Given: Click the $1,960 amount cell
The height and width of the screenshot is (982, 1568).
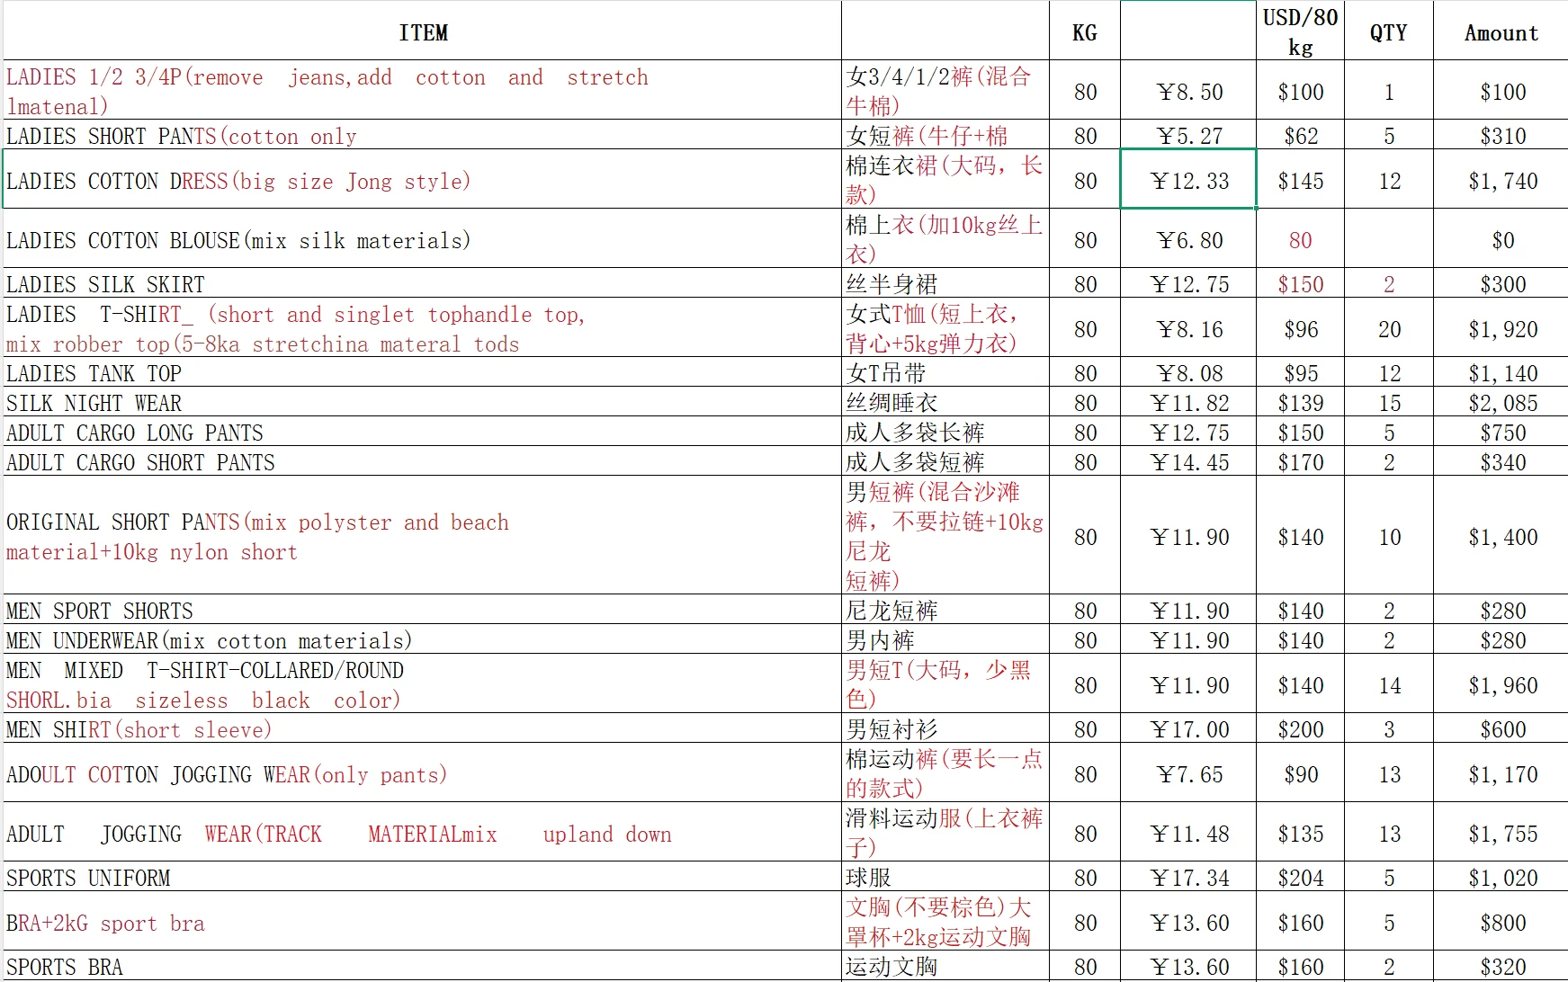Looking at the screenshot, I should pos(1501,684).
